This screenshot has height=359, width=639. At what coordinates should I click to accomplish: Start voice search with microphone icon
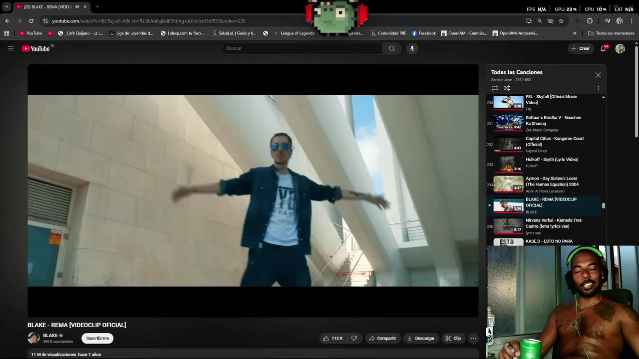coord(412,48)
